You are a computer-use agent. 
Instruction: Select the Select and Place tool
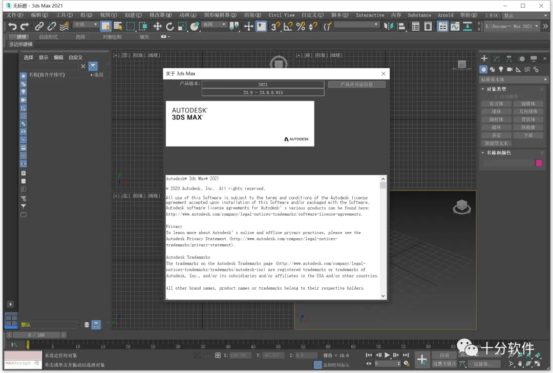195,27
